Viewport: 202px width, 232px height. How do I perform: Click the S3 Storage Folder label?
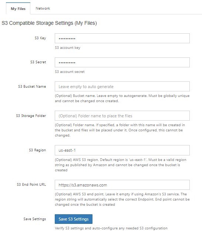(31, 116)
